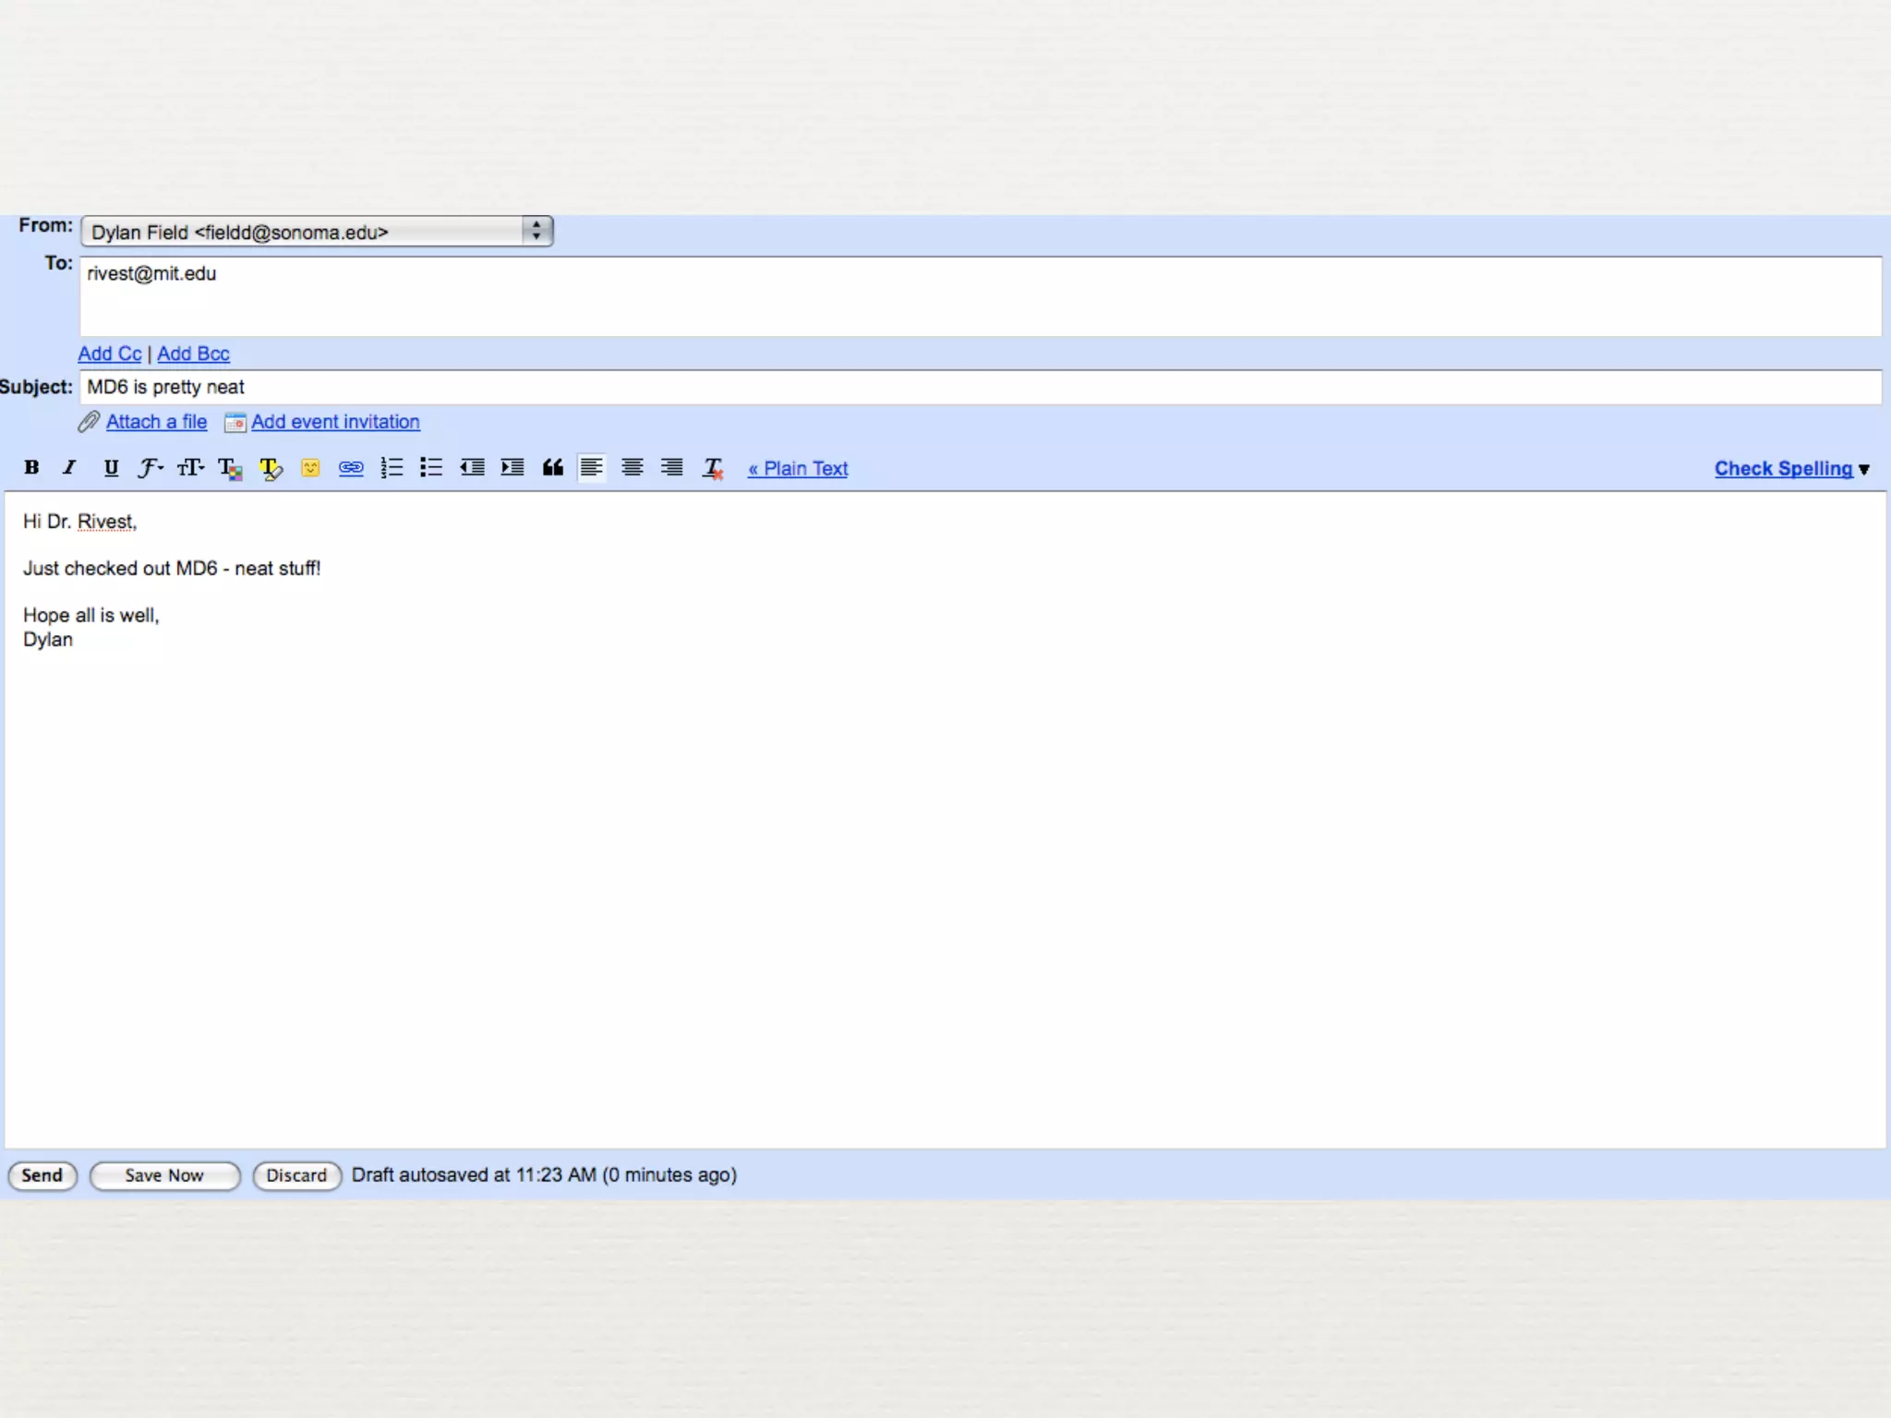This screenshot has height=1418, width=1891.
Task: Center-align the text
Action: tap(632, 468)
